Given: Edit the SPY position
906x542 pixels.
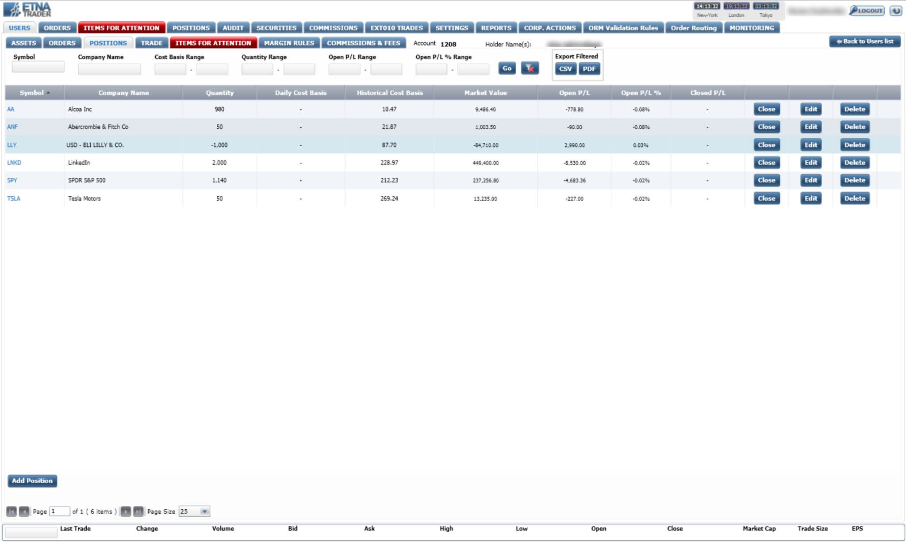Looking at the screenshot, I should tap(810, 180).
